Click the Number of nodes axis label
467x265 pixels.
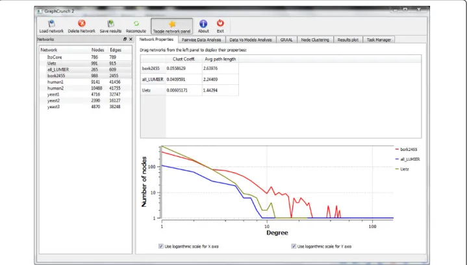[144, 182]
